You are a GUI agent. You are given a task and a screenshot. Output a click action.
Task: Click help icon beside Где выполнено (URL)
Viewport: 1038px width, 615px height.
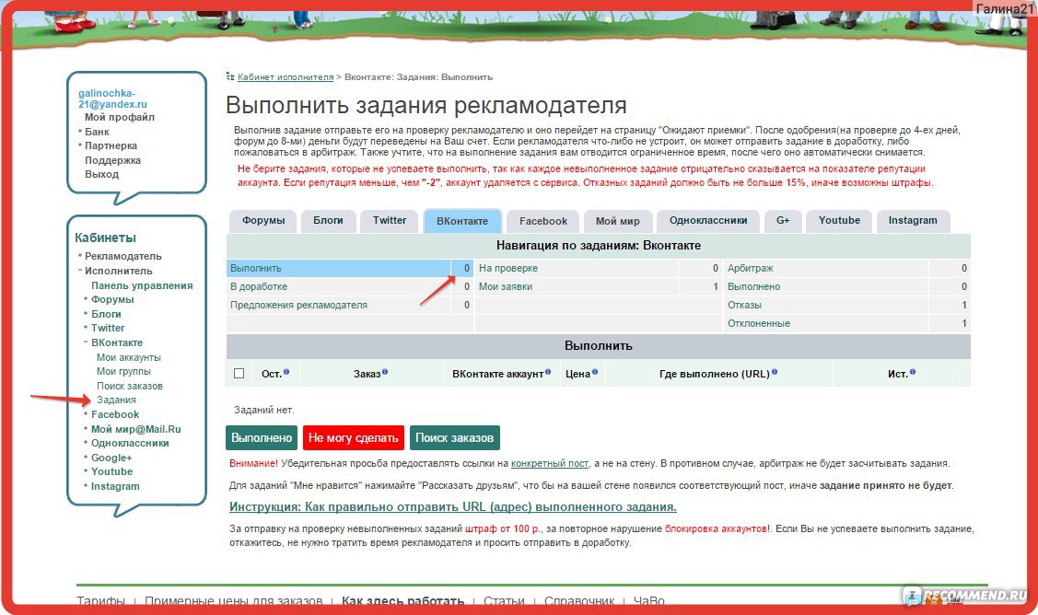(776, 372)
